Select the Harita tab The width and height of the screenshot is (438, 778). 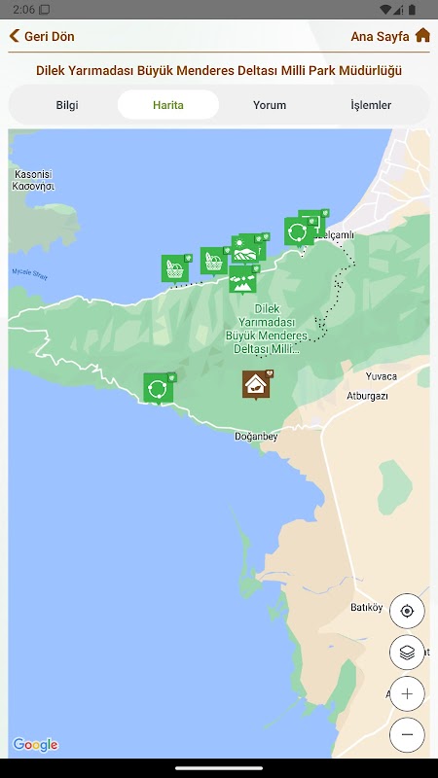(x=168, y=105)
